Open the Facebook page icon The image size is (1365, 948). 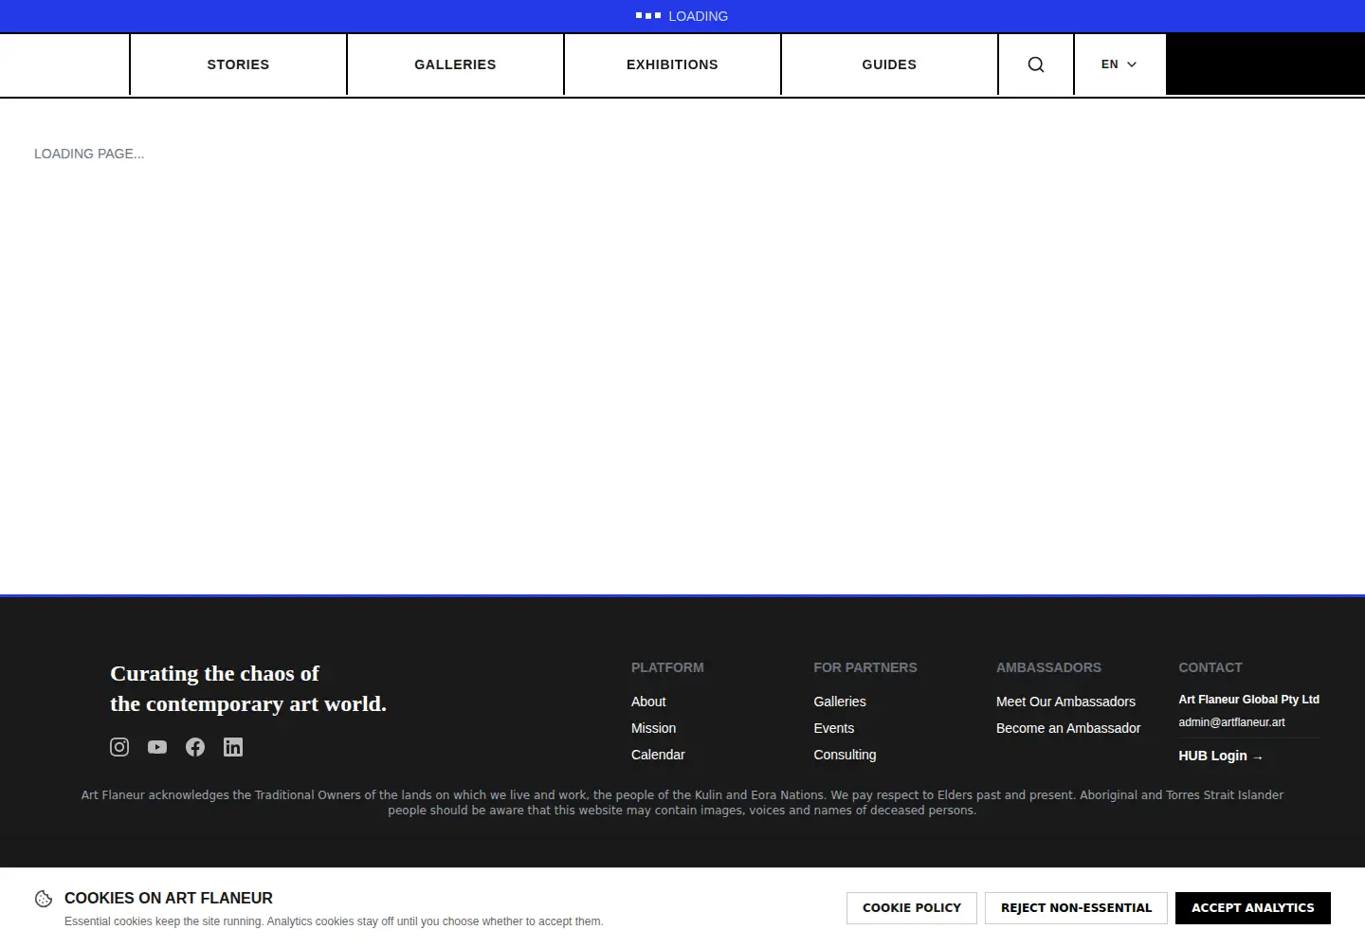(x=195, y=747)
